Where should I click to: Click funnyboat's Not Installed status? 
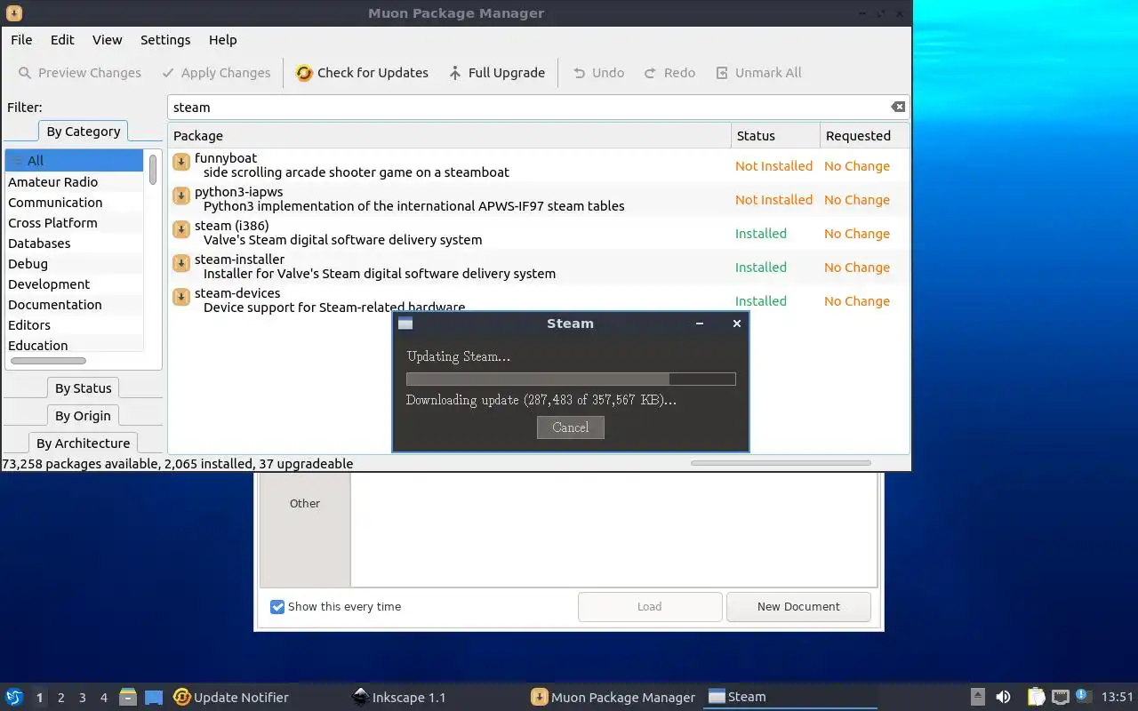tap(773, 166)
